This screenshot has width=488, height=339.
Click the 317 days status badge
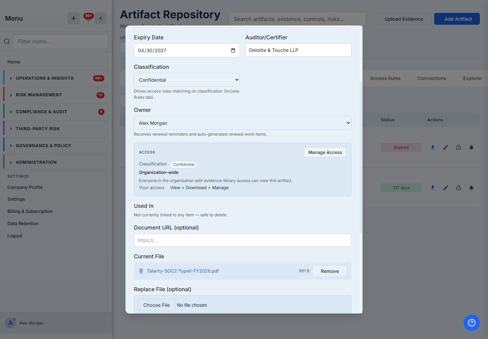(x=401, y=188)
